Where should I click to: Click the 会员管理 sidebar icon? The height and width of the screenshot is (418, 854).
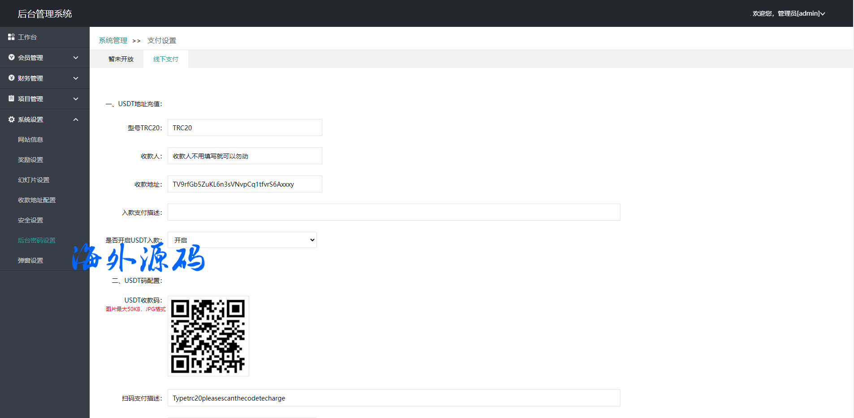pos(11,58)
